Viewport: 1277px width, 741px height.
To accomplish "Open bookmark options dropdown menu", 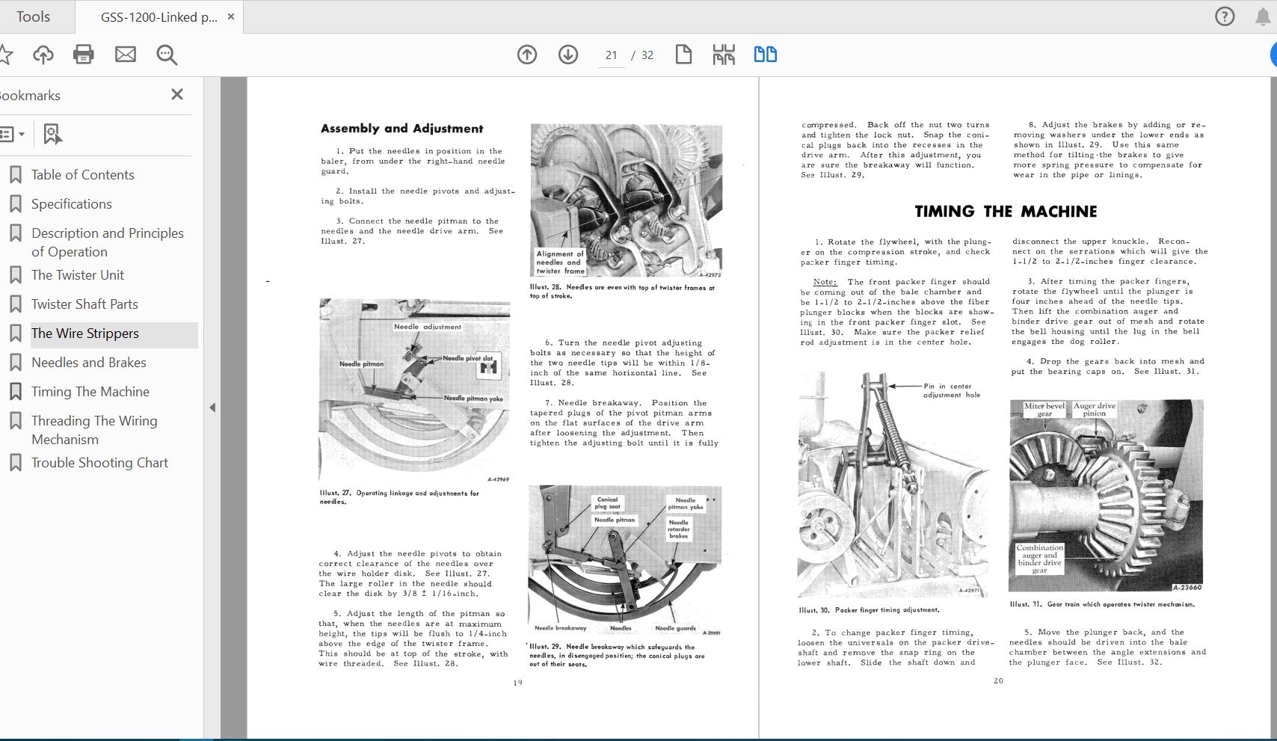I will pos(12,135).
